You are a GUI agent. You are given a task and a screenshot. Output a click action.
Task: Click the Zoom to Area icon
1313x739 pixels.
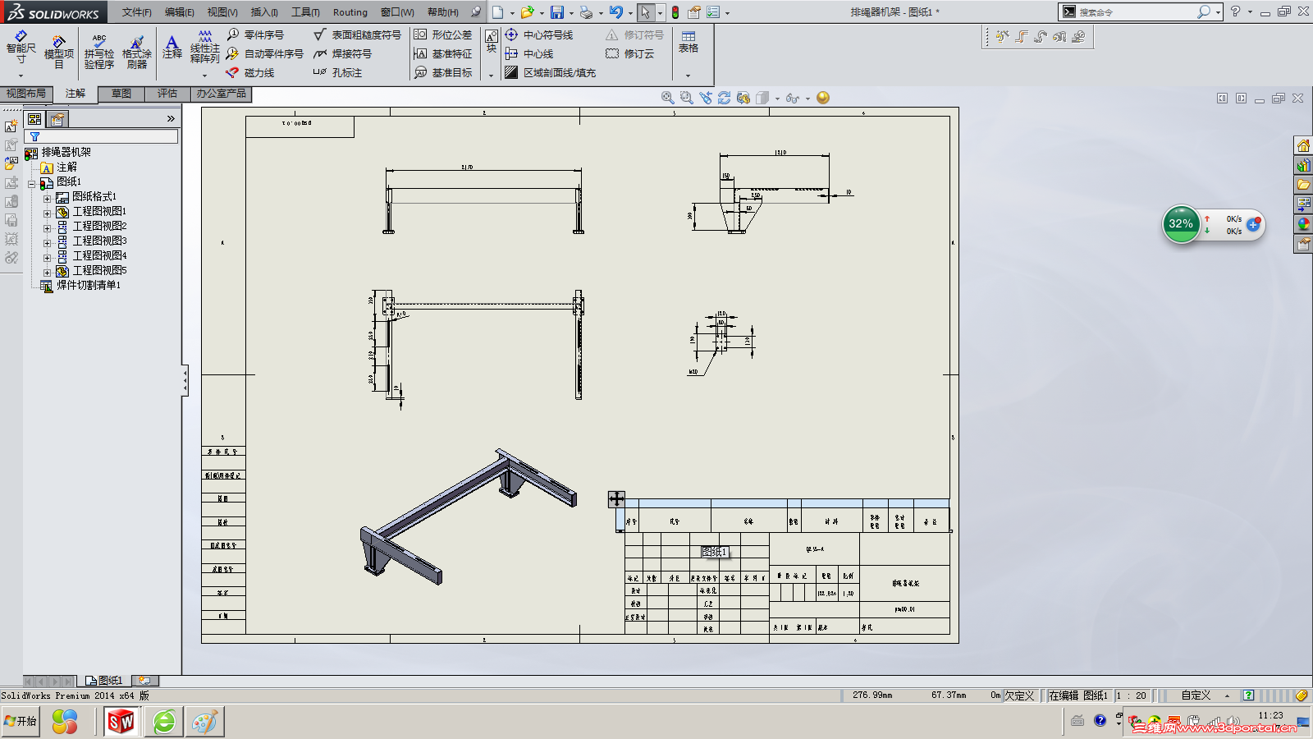point(687,98)
